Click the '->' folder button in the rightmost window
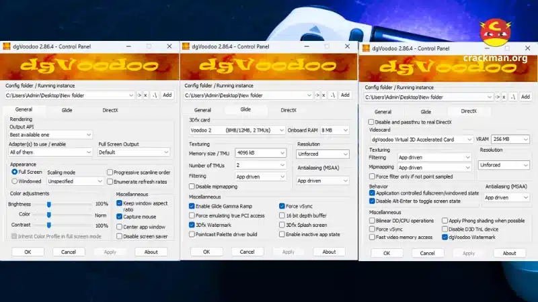This screenshot has width=538, height=302. point(498,97)
